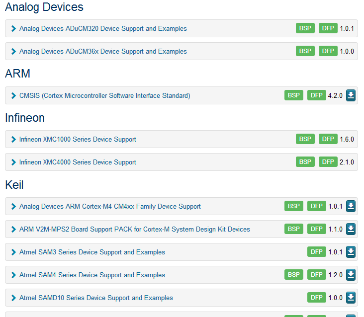Expand the ADuCM36x Device Support row
Image resolution: width=364 pixels, height=317 pixels.
point(14,51)
